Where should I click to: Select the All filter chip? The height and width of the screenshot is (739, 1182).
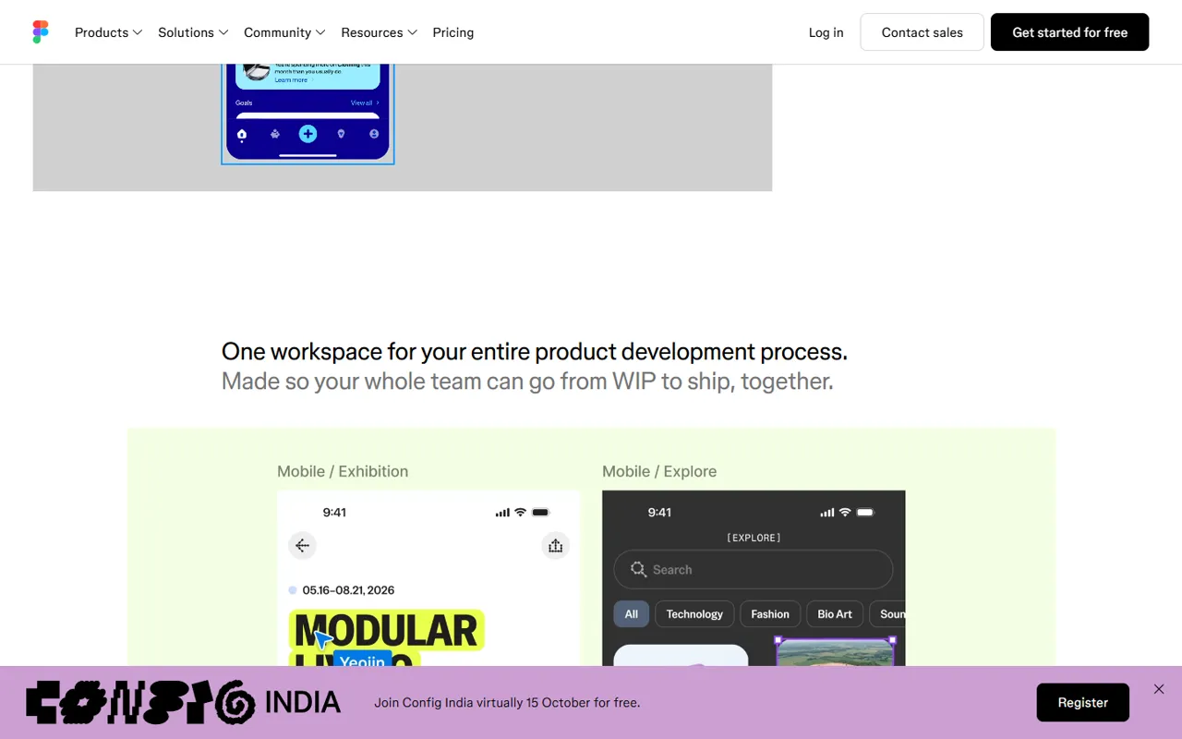(632, 614)
